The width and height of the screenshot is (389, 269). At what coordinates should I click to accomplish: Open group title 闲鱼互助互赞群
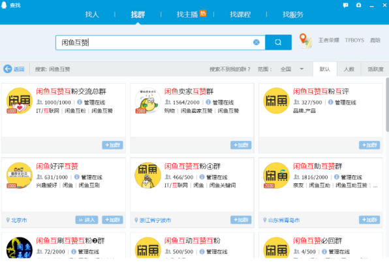pos(317,166)
